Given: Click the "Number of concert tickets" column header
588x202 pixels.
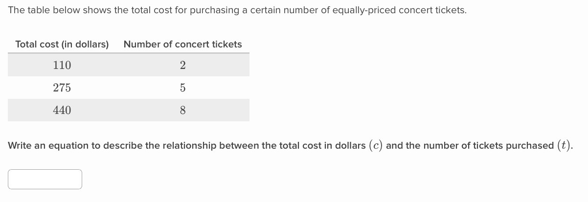Looking at the screenshot, I should [182, 44].
